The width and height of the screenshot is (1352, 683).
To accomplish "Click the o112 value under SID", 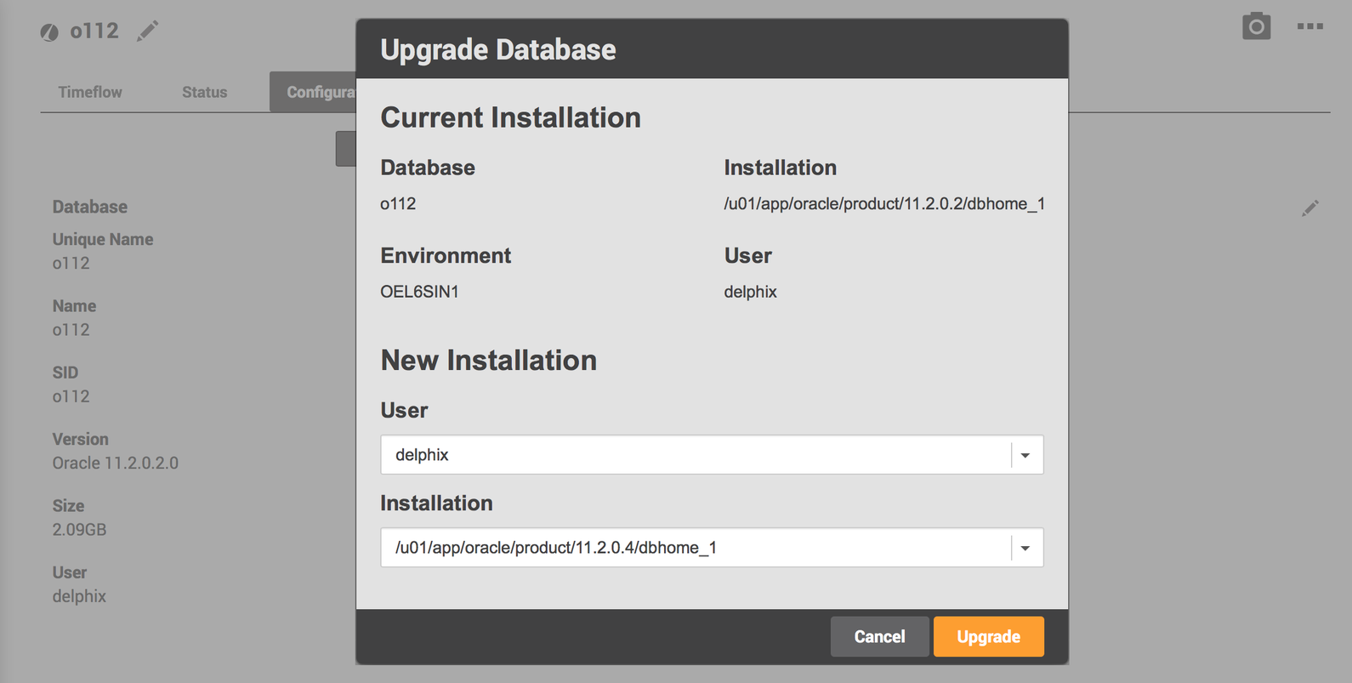I will tap(71, 396).
